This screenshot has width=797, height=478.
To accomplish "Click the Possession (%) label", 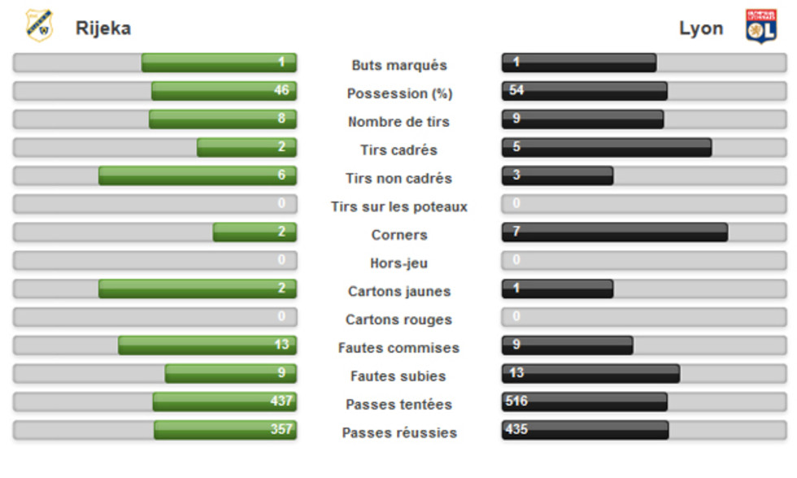I will 399,93.
